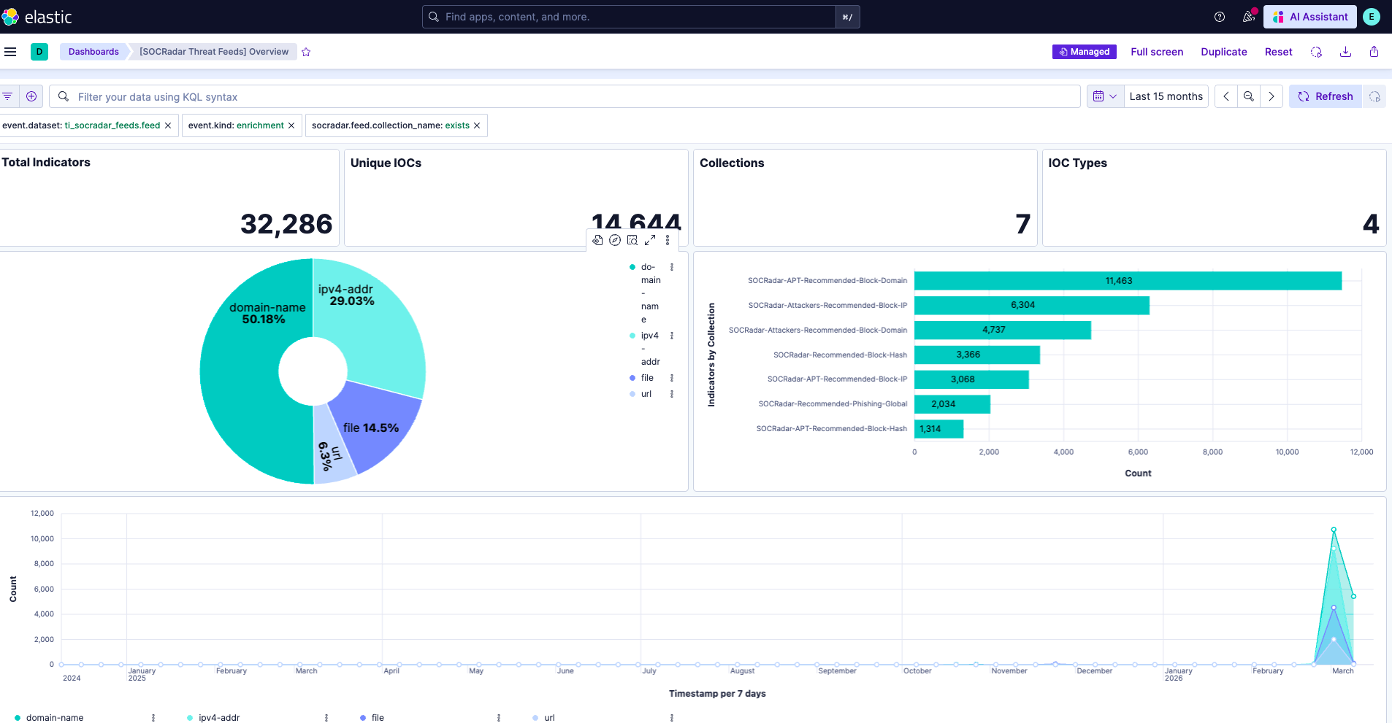Viewport: 1392px width, 723px height.
Task: Open the date quick menu calendar dropdown
Action: (x=1105, y=96)
